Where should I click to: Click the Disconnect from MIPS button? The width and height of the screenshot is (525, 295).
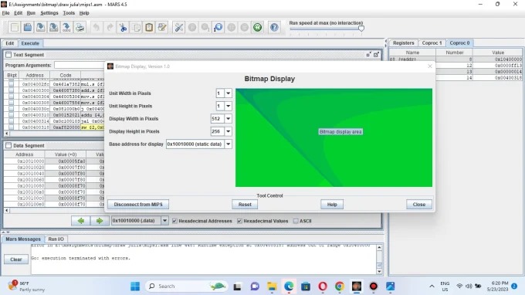coord(138,204)
